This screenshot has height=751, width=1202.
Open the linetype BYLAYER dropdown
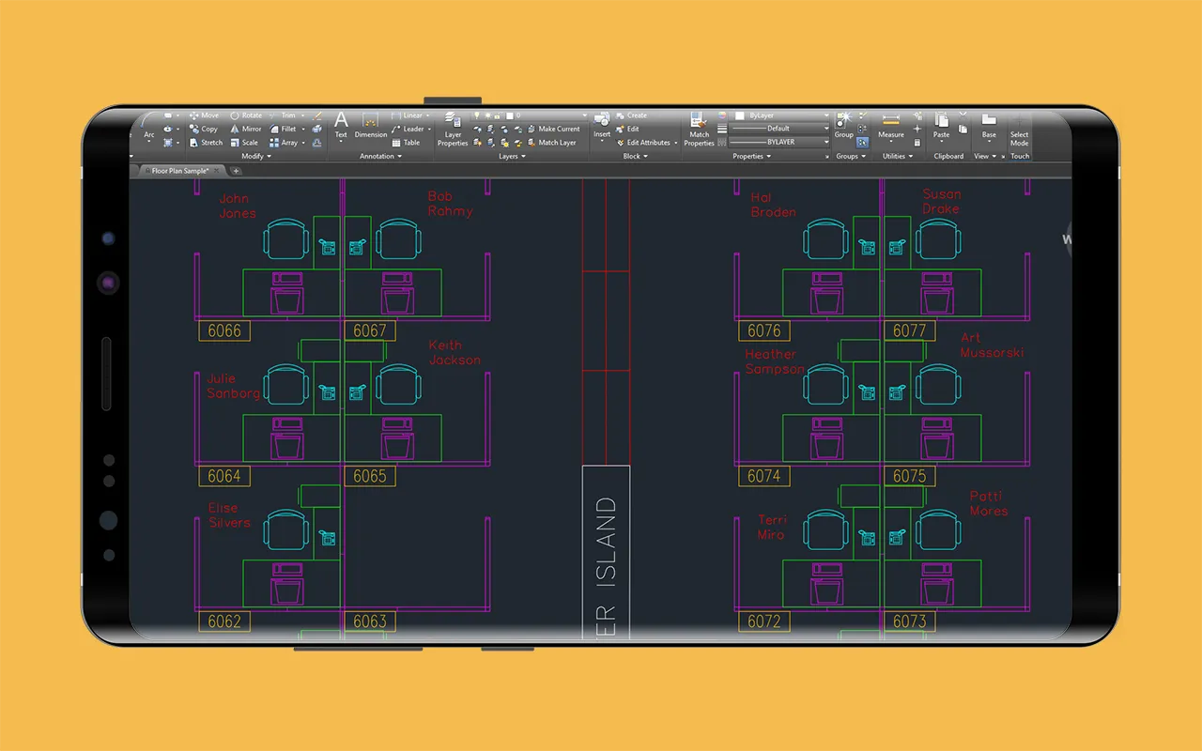coord(780,142)
